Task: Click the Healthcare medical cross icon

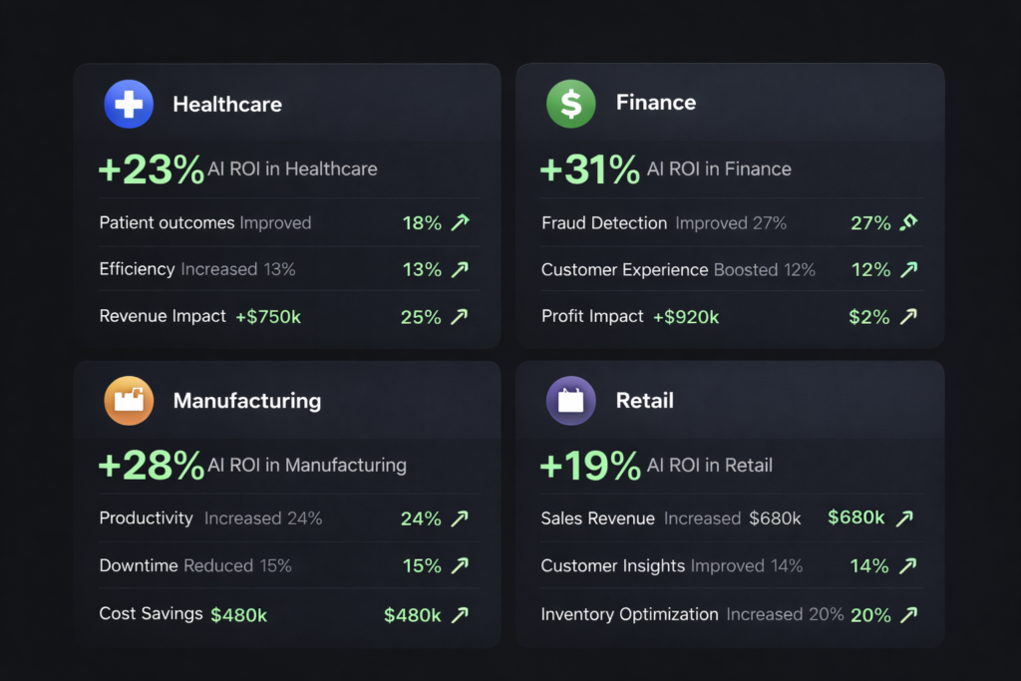Action: [129, 103]
